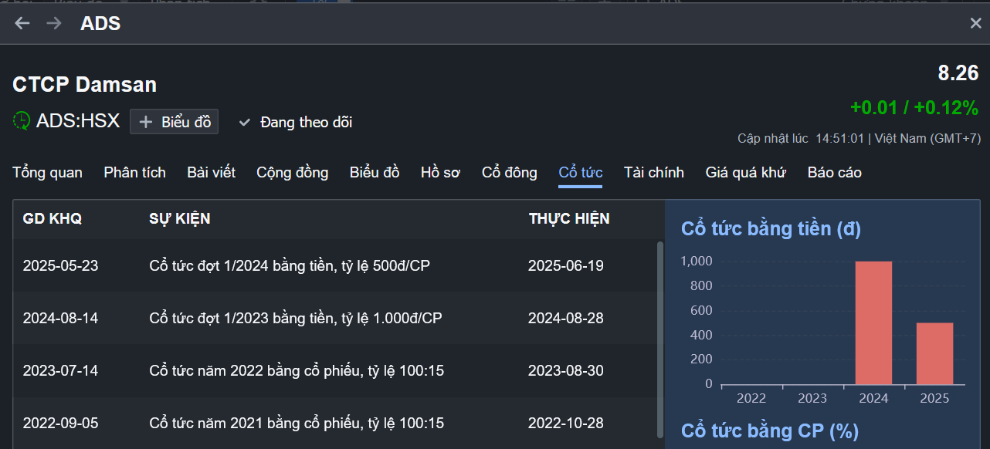Go forward with the right arrow icon
Viewport: 990px width, 449px height.
coord(53,23)
